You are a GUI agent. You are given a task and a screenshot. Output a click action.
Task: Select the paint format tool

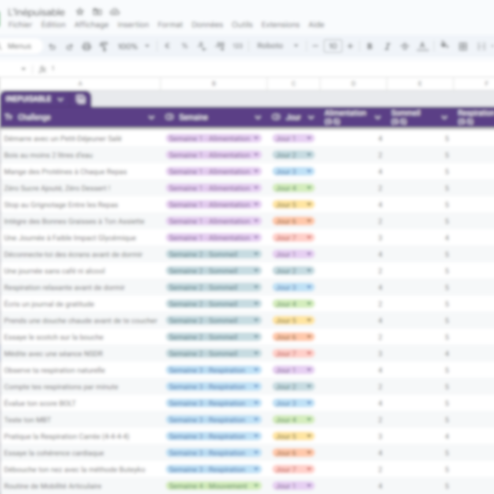pos(104,46)
